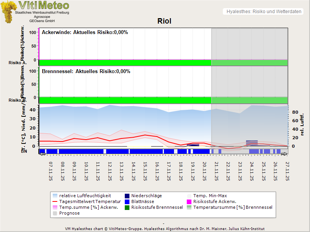
Task: Click the Risikostufe Brennnessel green legend icon
Action: point(127,207)
